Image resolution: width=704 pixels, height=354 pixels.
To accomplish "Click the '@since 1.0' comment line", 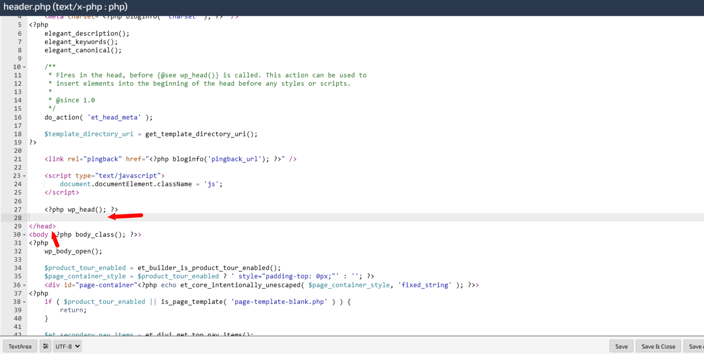I will point(72,100).
